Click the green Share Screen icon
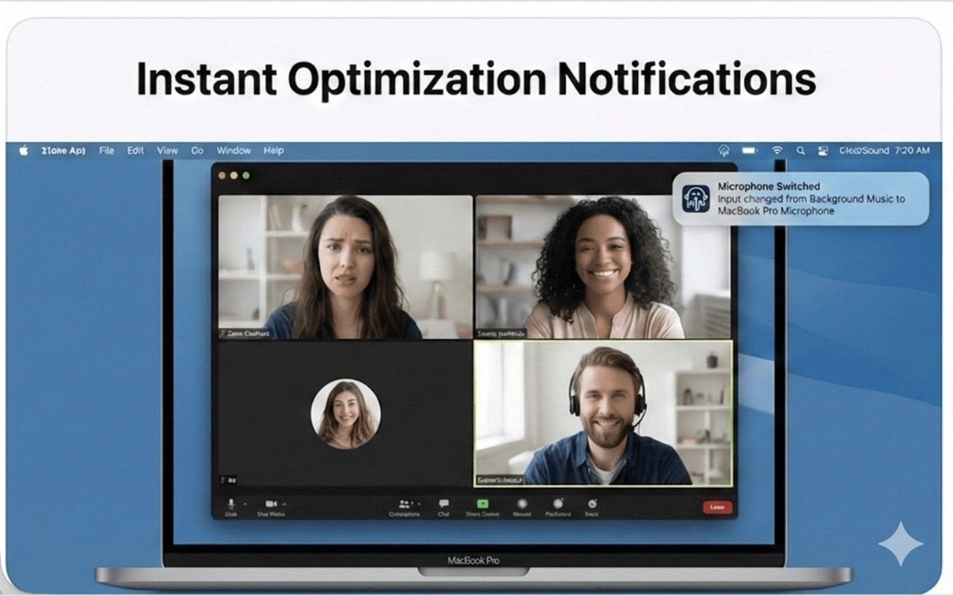Viewport: 953px width, 596px height. pos(482,504)
